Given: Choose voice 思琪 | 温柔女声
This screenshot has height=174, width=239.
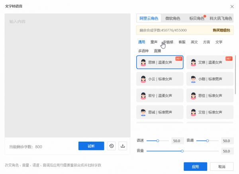Looking at the screenshot, I should click(x=160, y=62).
